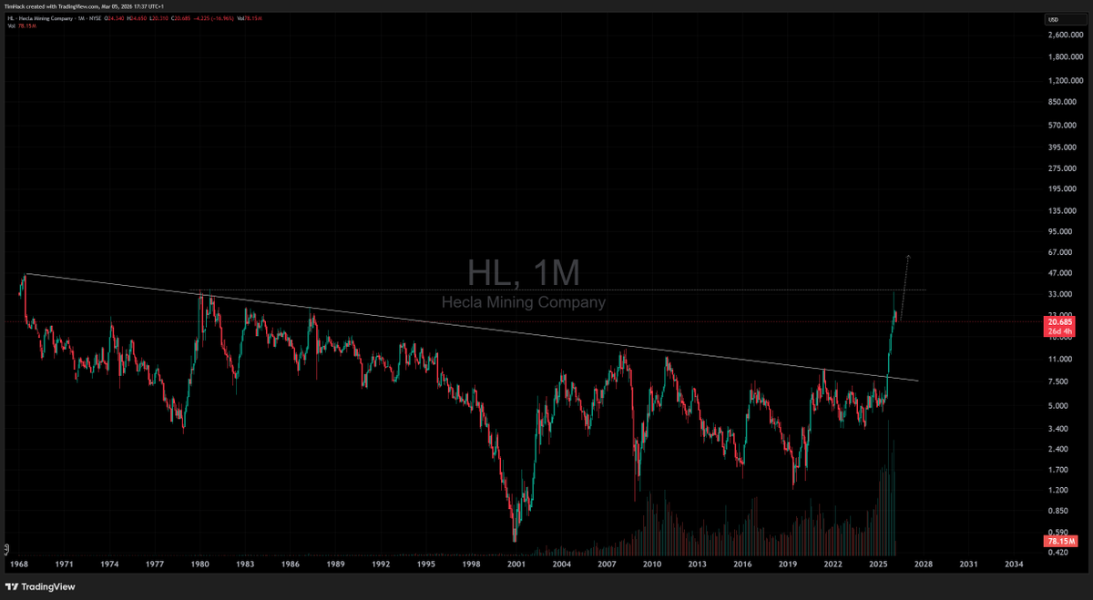Click the TradingView logo at the chart bottom

(42, 586)
